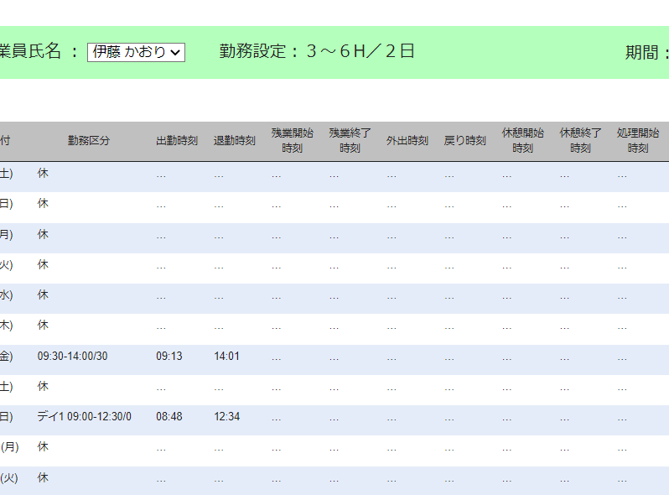Select the 勤務区分 column header
This screenshot has width=669, height=495.
coord(89,141)
